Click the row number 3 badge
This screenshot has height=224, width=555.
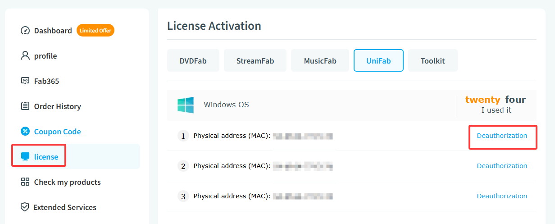(x=183, y=196)
